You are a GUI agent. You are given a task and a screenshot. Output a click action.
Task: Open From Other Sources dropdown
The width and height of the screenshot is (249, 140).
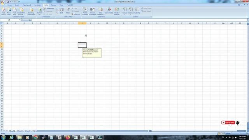pos(21,11)
